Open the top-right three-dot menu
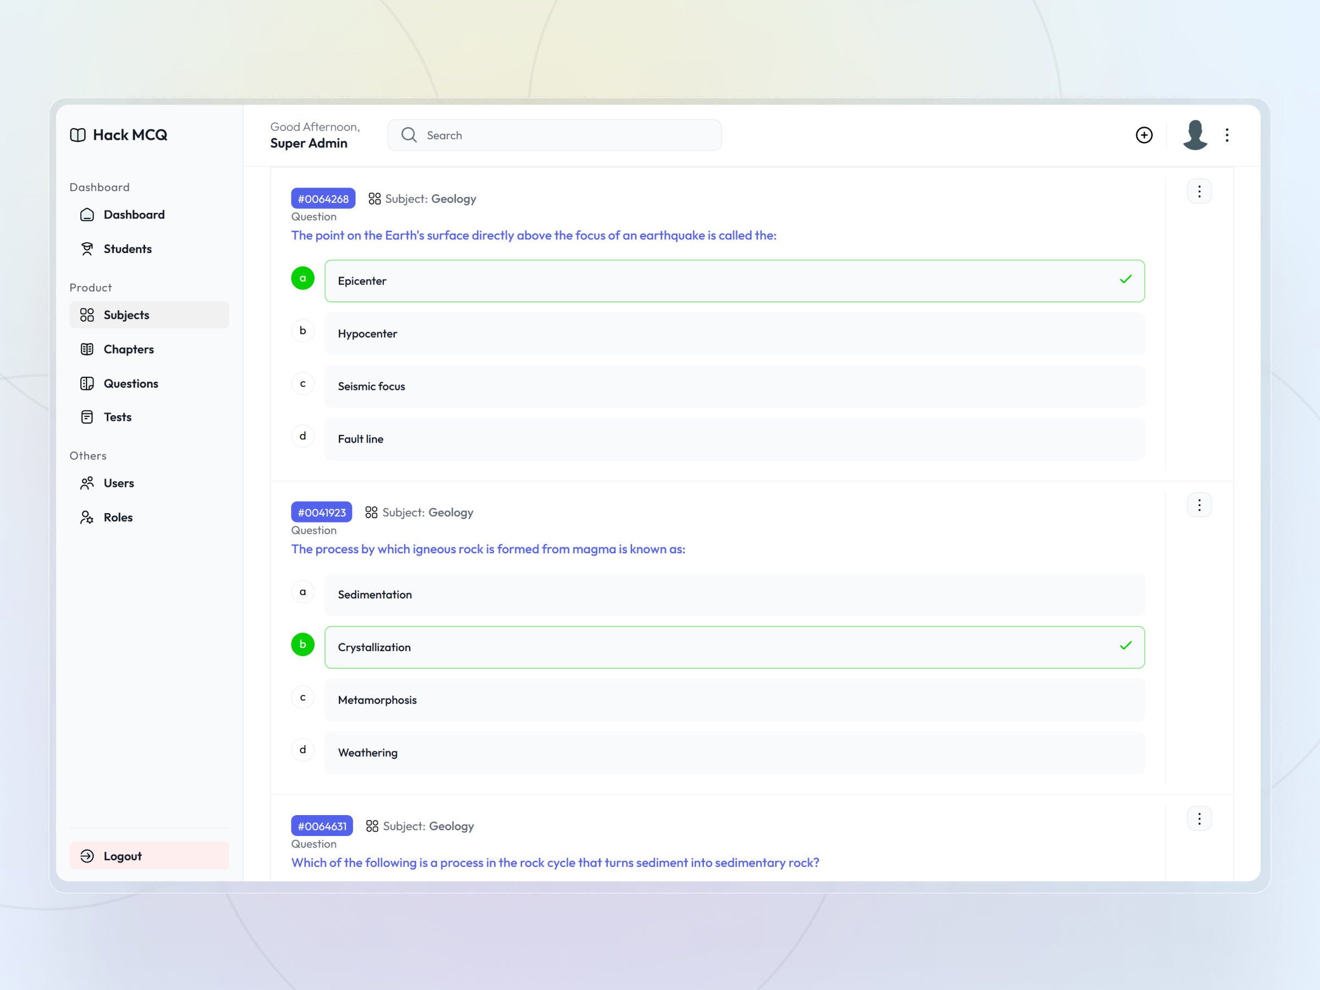 pos(1227,135)
